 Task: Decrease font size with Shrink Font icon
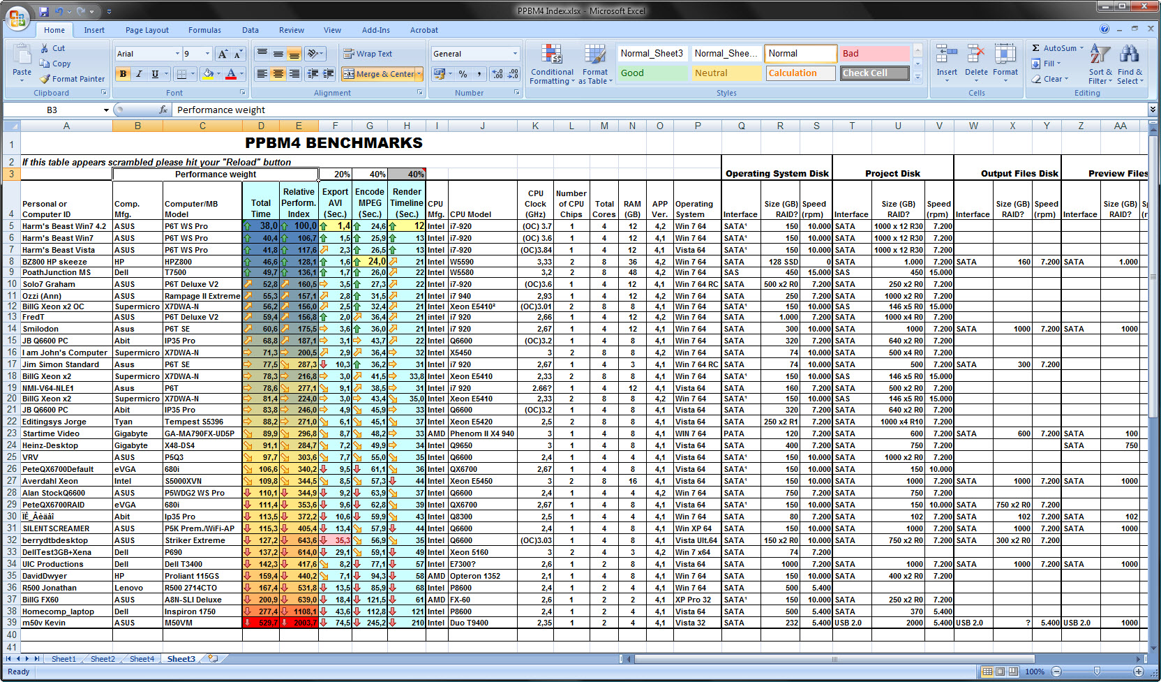tap(238, 54)
